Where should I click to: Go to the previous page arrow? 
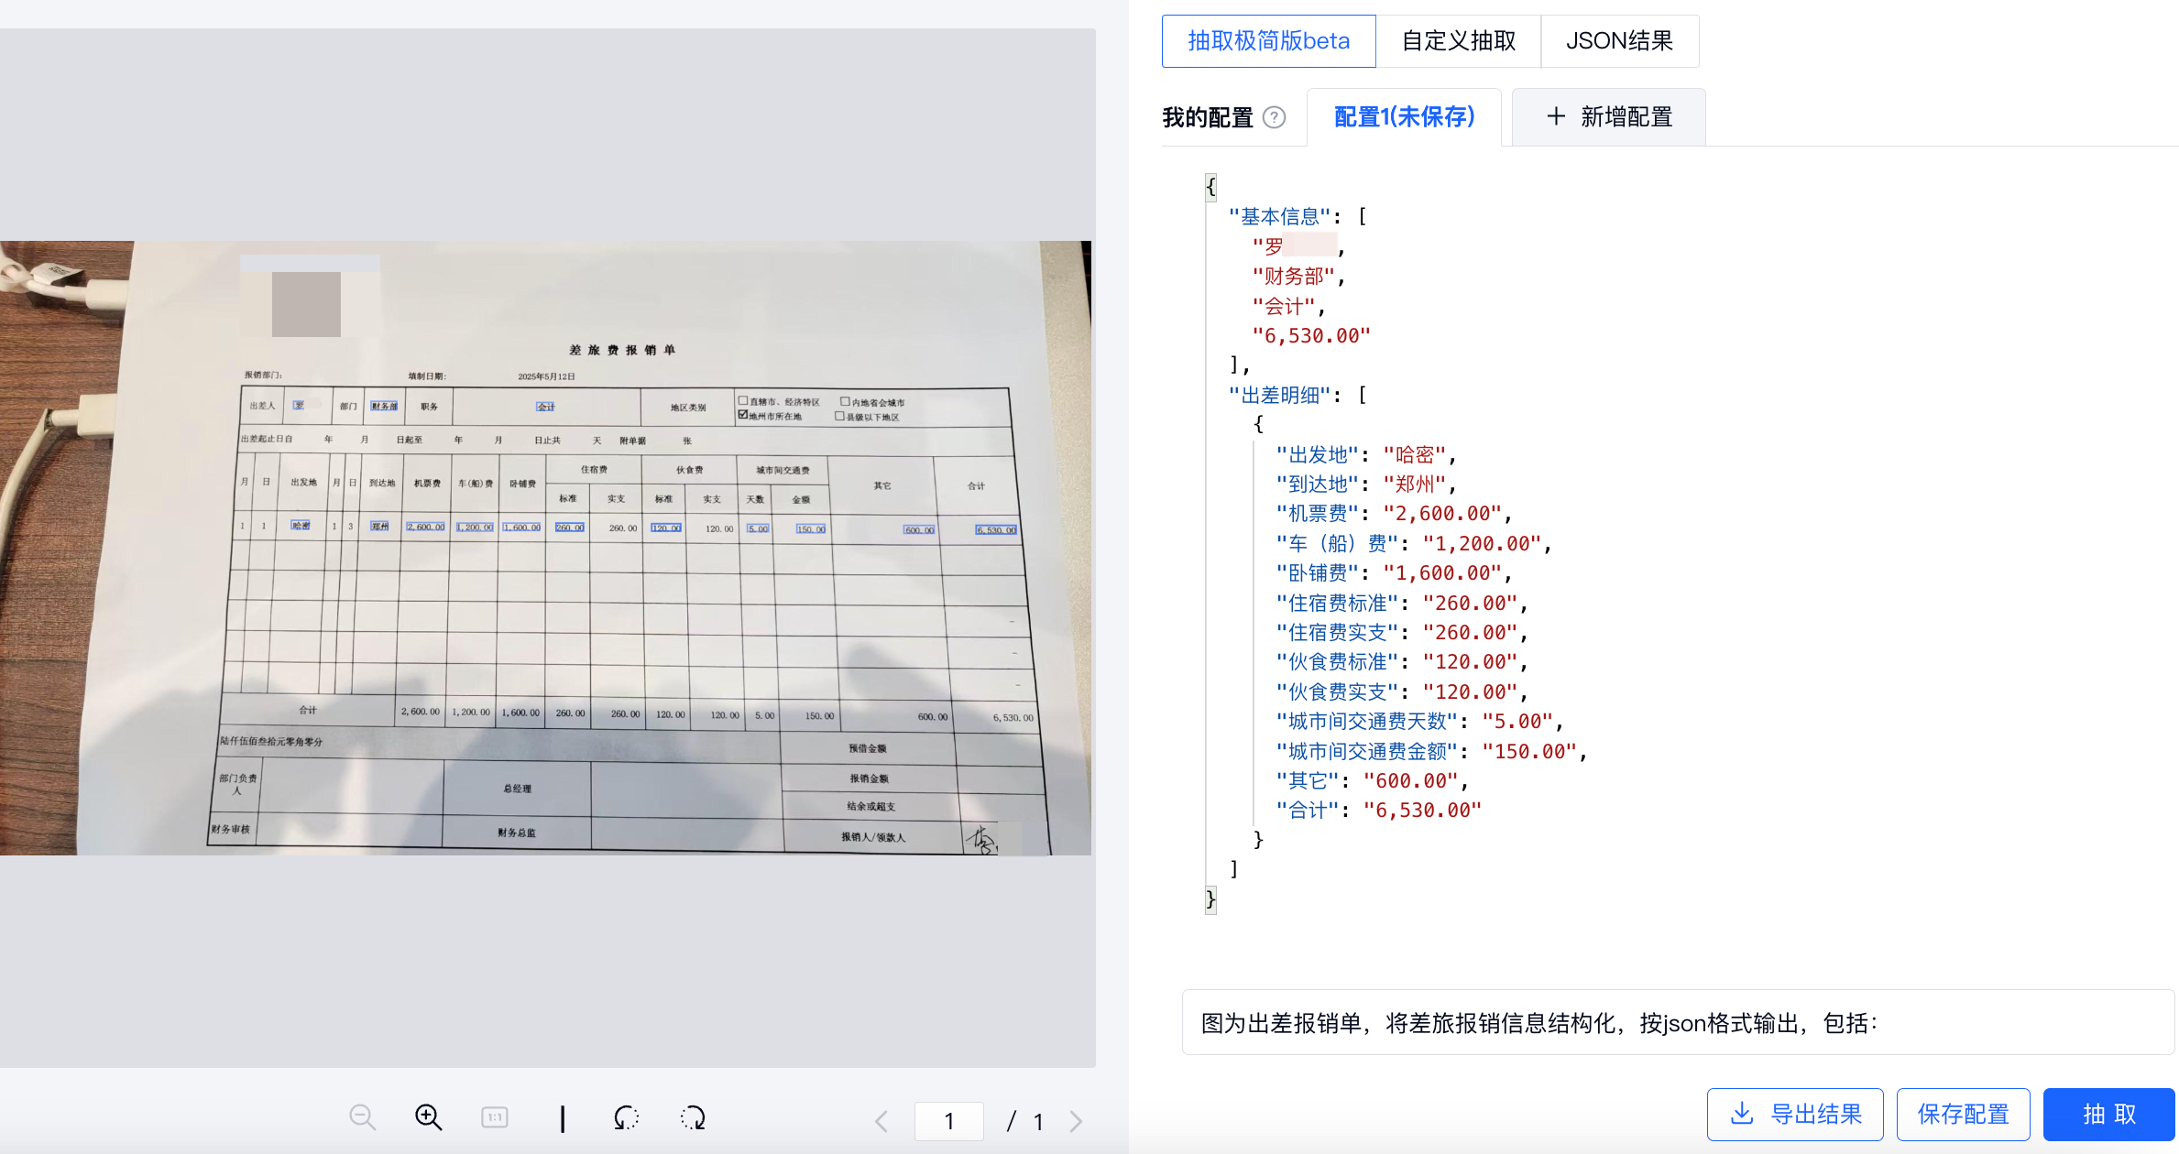pyautogui.click(x=881, y=1121)
